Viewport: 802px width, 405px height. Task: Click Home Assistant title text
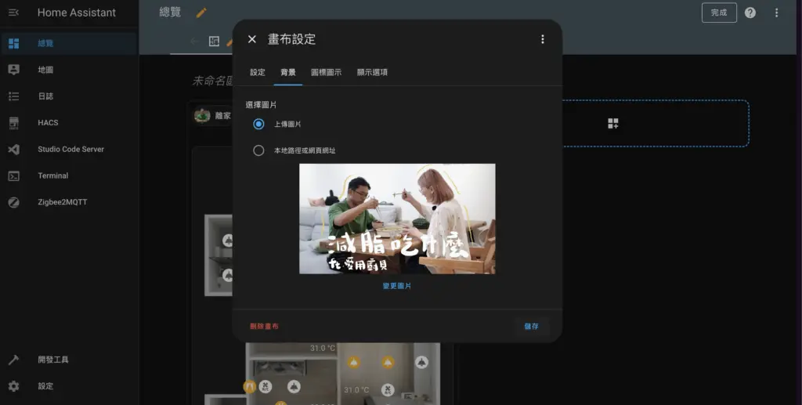[77, 13]
